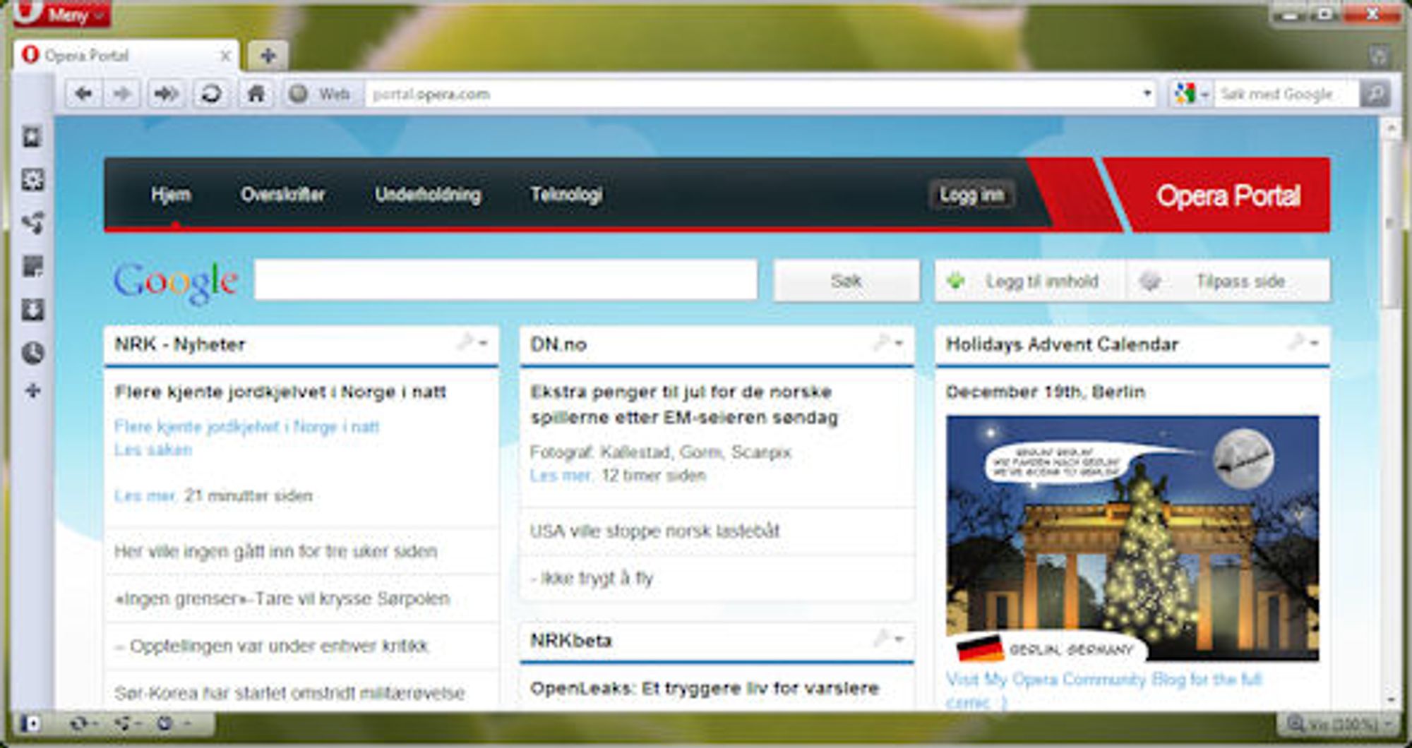
Task: Click Les mer under DN.no story
Action: click(x=561, y=476)
